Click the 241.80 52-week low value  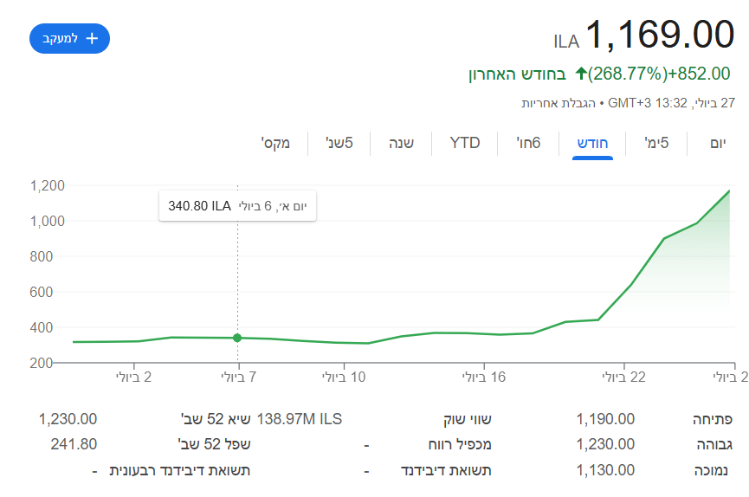[74, 444]
